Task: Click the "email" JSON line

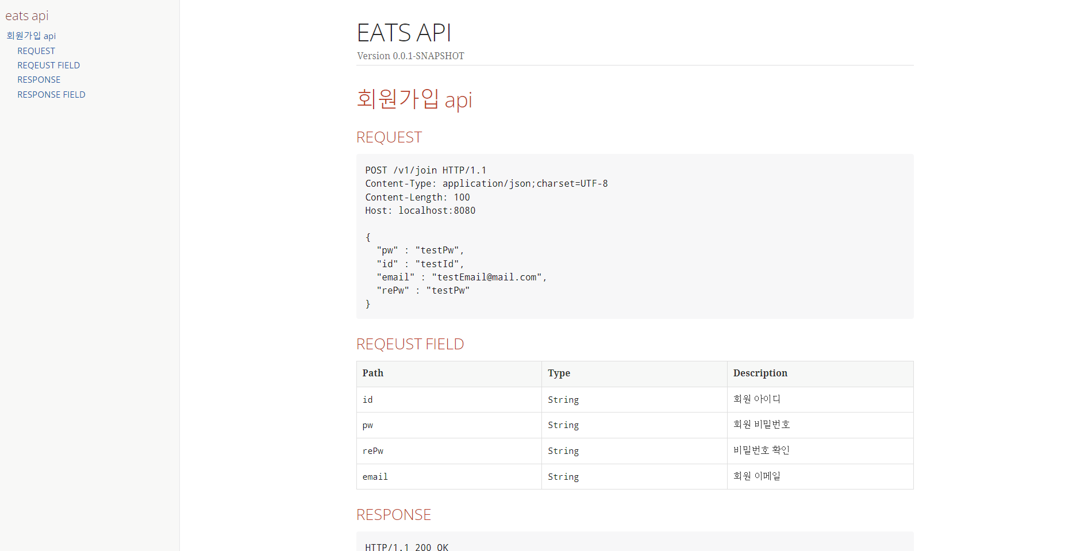Action: 462,278
